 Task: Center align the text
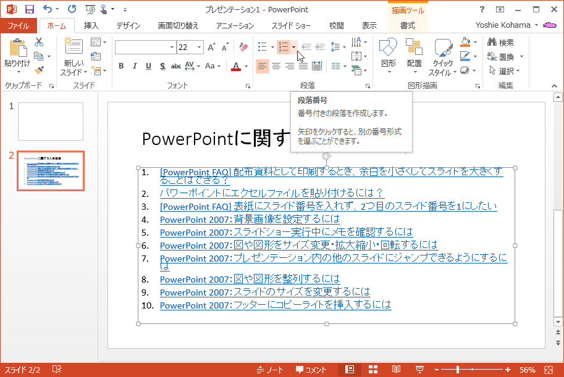(276, 66)
